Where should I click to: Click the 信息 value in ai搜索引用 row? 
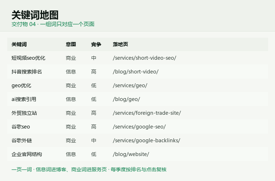71,99
